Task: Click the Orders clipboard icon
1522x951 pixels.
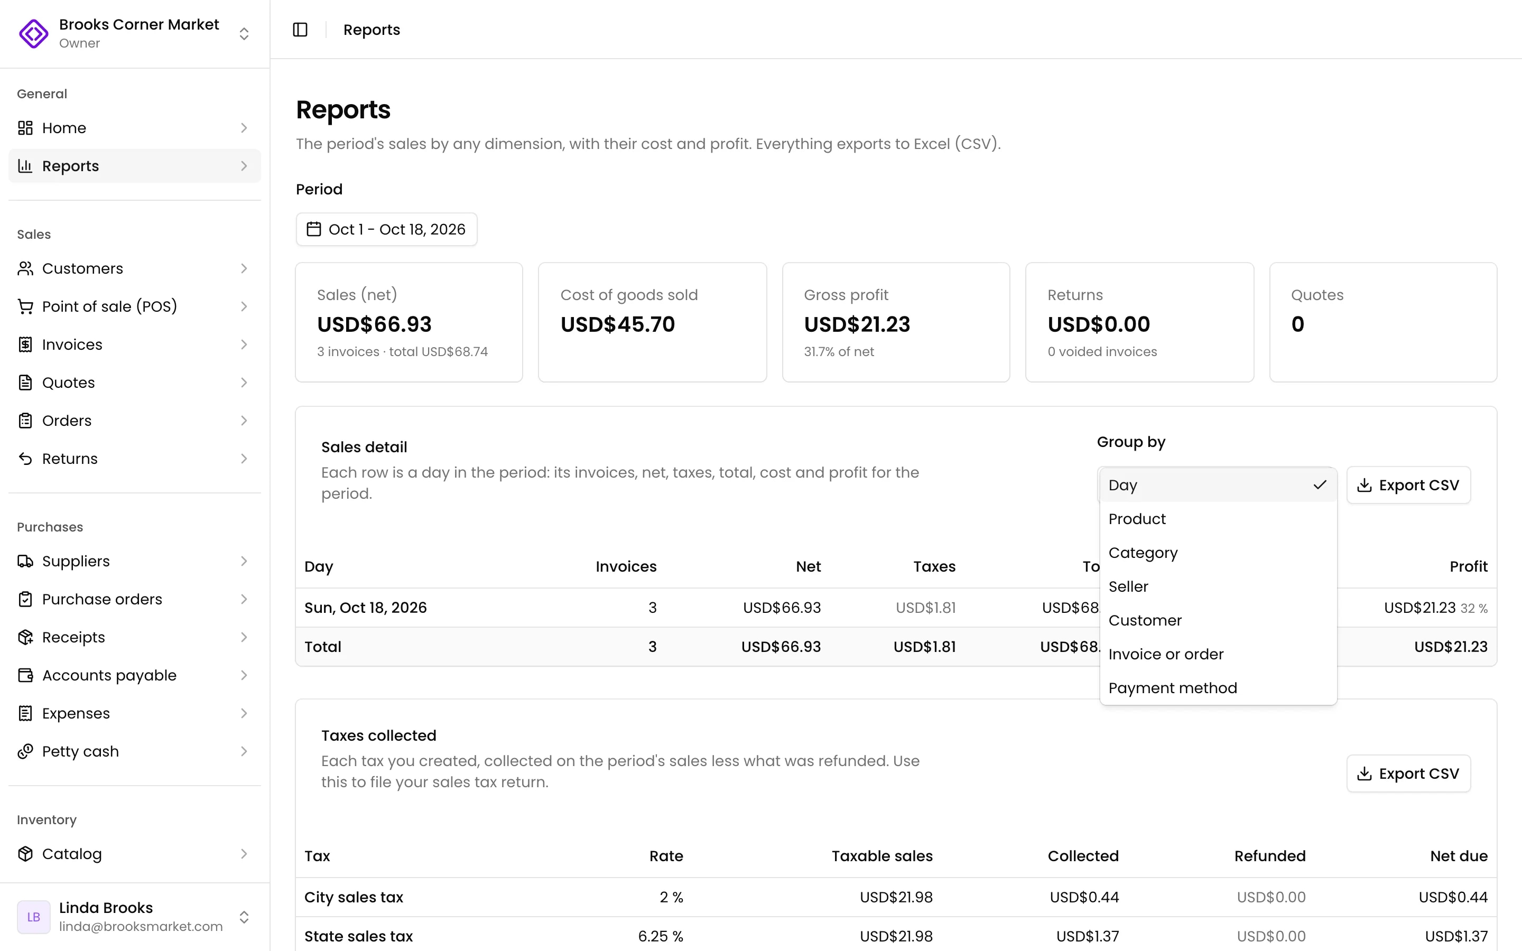Action: [x=25, y=421]
